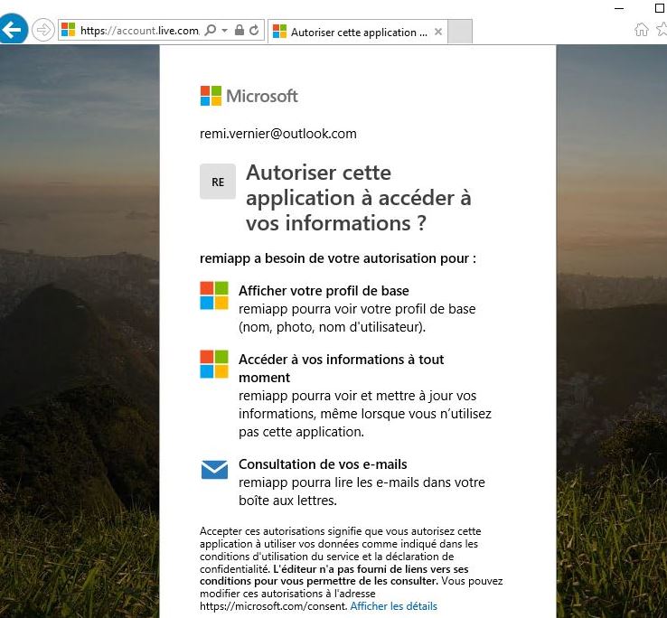Refresh the page with the reload icon
This screenshot has height=618, width=667.
(254, 30)
